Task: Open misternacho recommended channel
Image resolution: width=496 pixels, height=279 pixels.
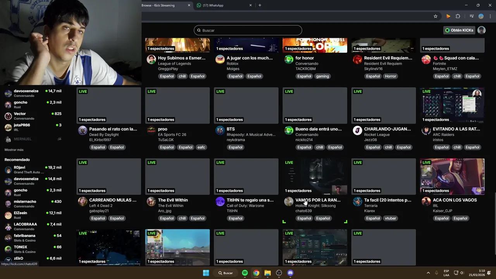Action: (x=33, y=204)
